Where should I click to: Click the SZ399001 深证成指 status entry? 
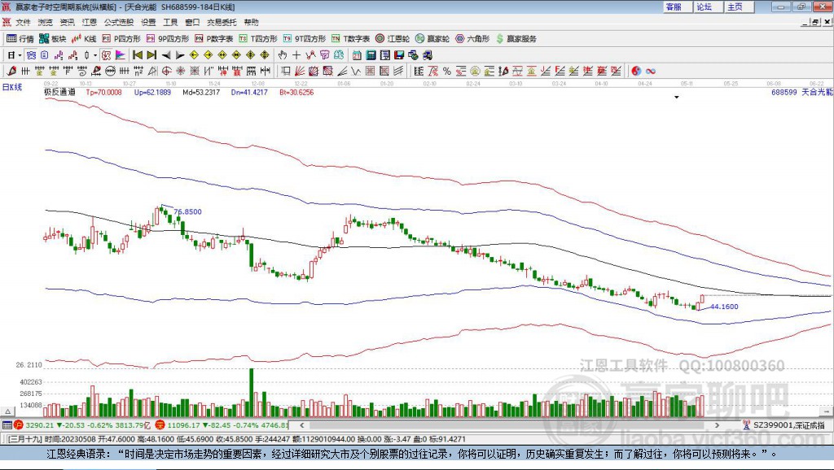pos(785,424)
